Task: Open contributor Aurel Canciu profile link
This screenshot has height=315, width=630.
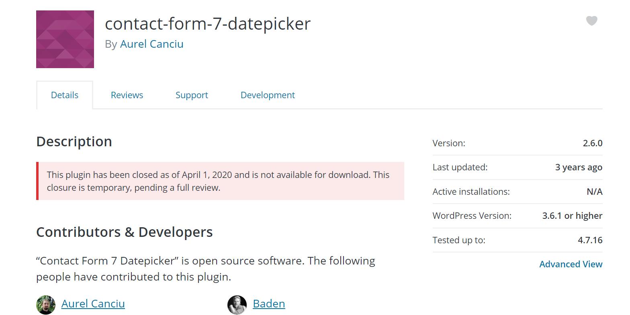Action: point(93,303)
